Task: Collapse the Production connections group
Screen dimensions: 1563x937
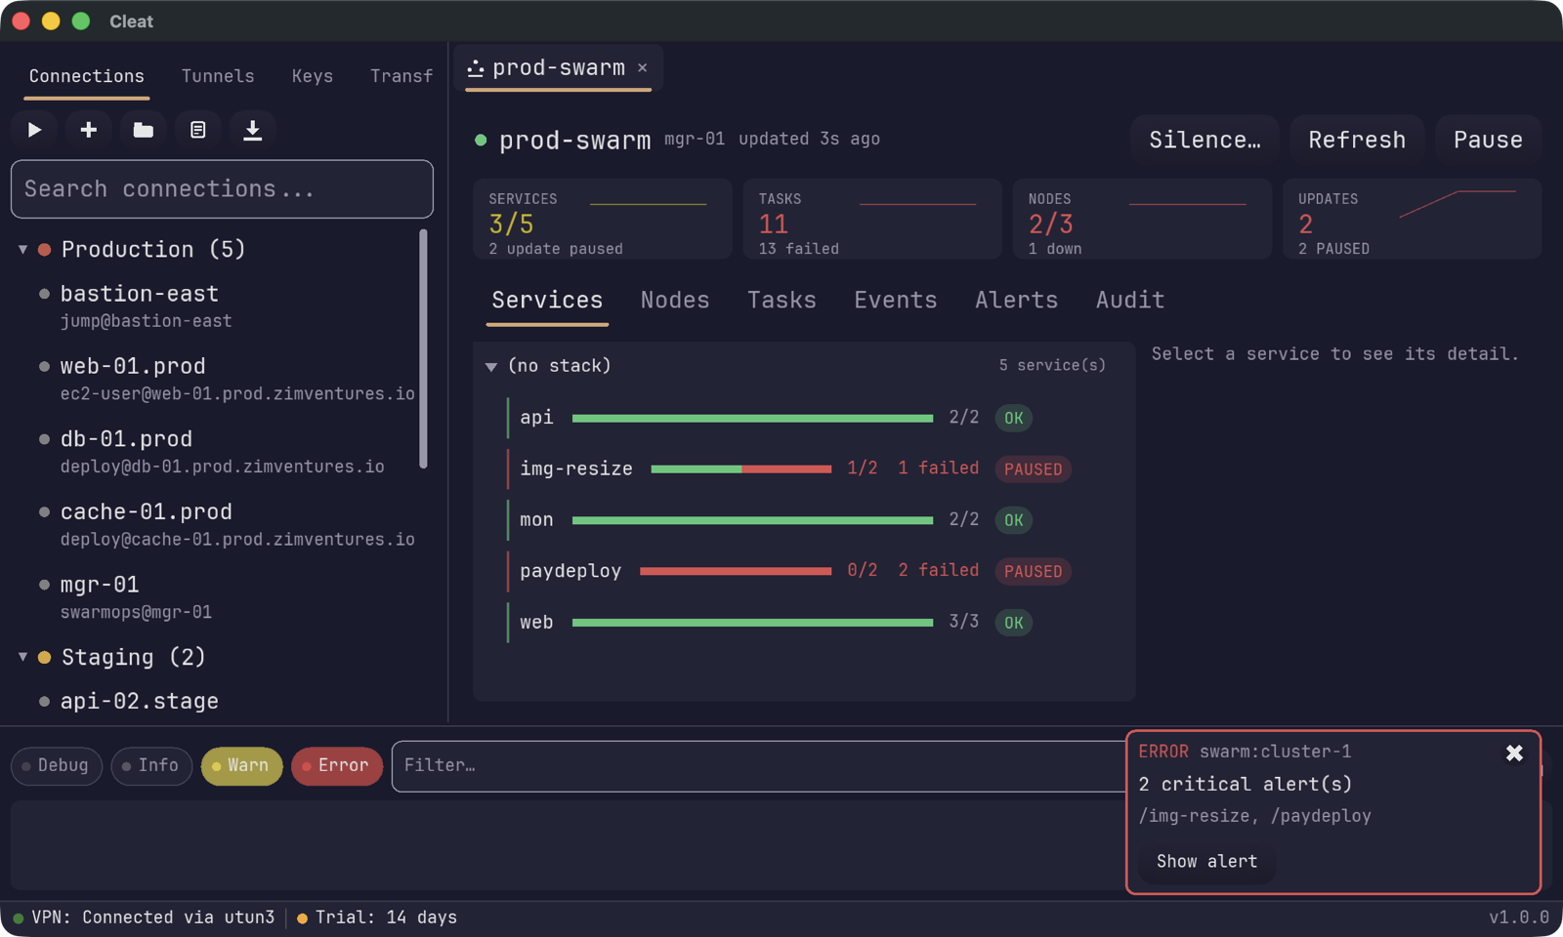Action: coord(22,250)
